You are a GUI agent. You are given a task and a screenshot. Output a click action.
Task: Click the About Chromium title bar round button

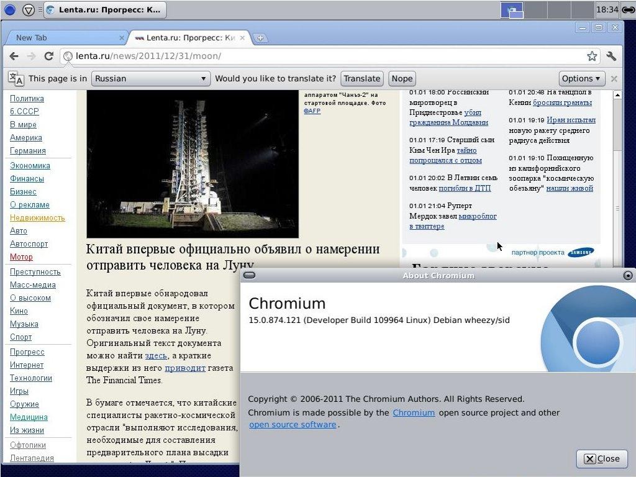pyautogui.click(x=627, y=276)
